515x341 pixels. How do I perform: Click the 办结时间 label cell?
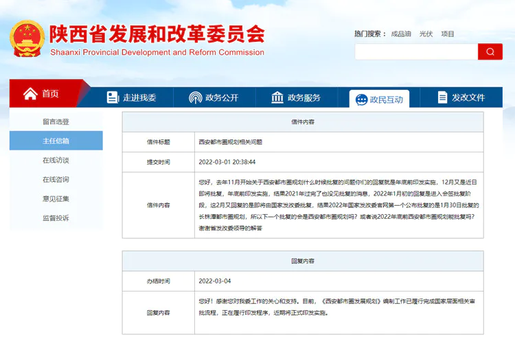click(x=159, y=281)
